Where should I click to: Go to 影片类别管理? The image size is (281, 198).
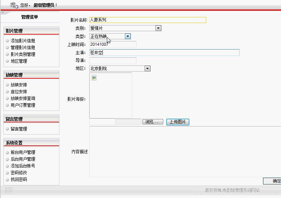23,55
